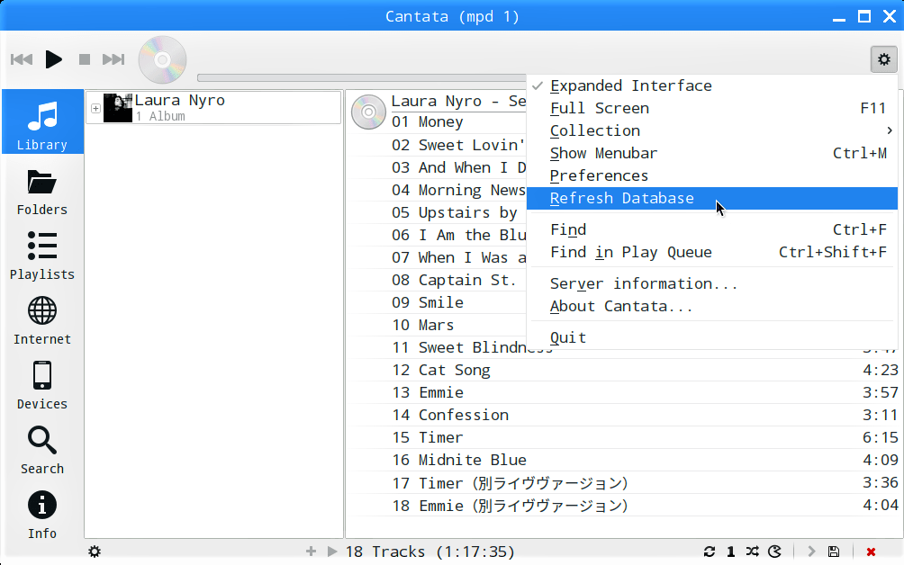The height and width of the screenshot is (565, 904).
Task: Select track 15 Timer
Action: (625, 437)
